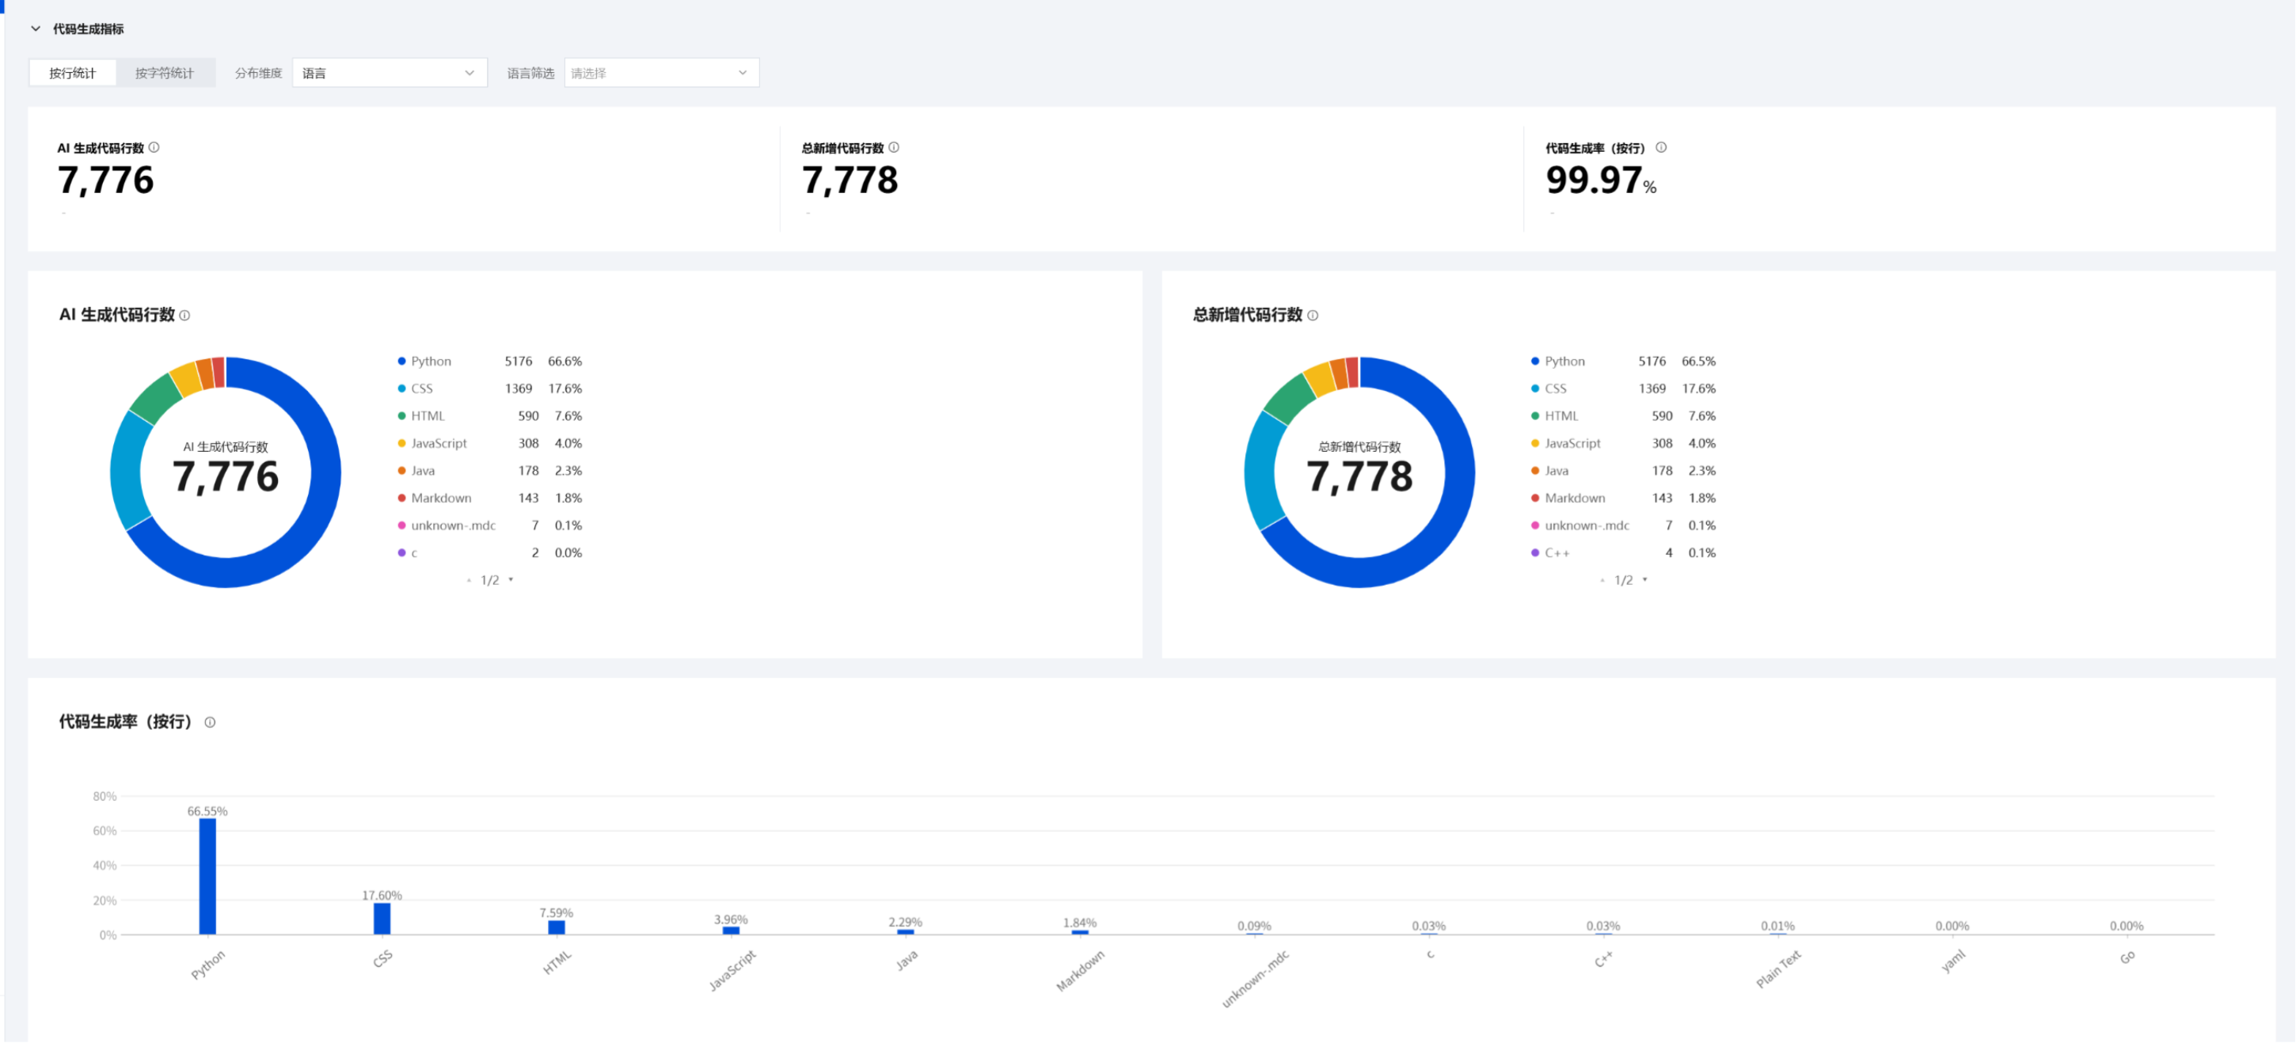Viewport: 2296px width, 1043px height.
Task: Click info icon next to 代码生成率（按行）top metric
Action: coord(1661,148)
